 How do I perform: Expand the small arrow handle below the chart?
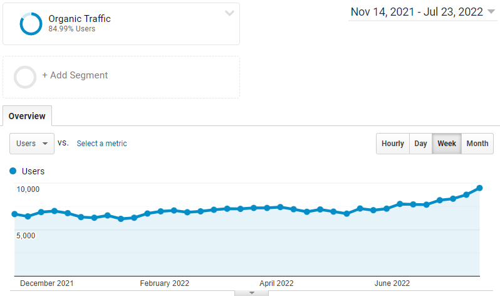251,292
